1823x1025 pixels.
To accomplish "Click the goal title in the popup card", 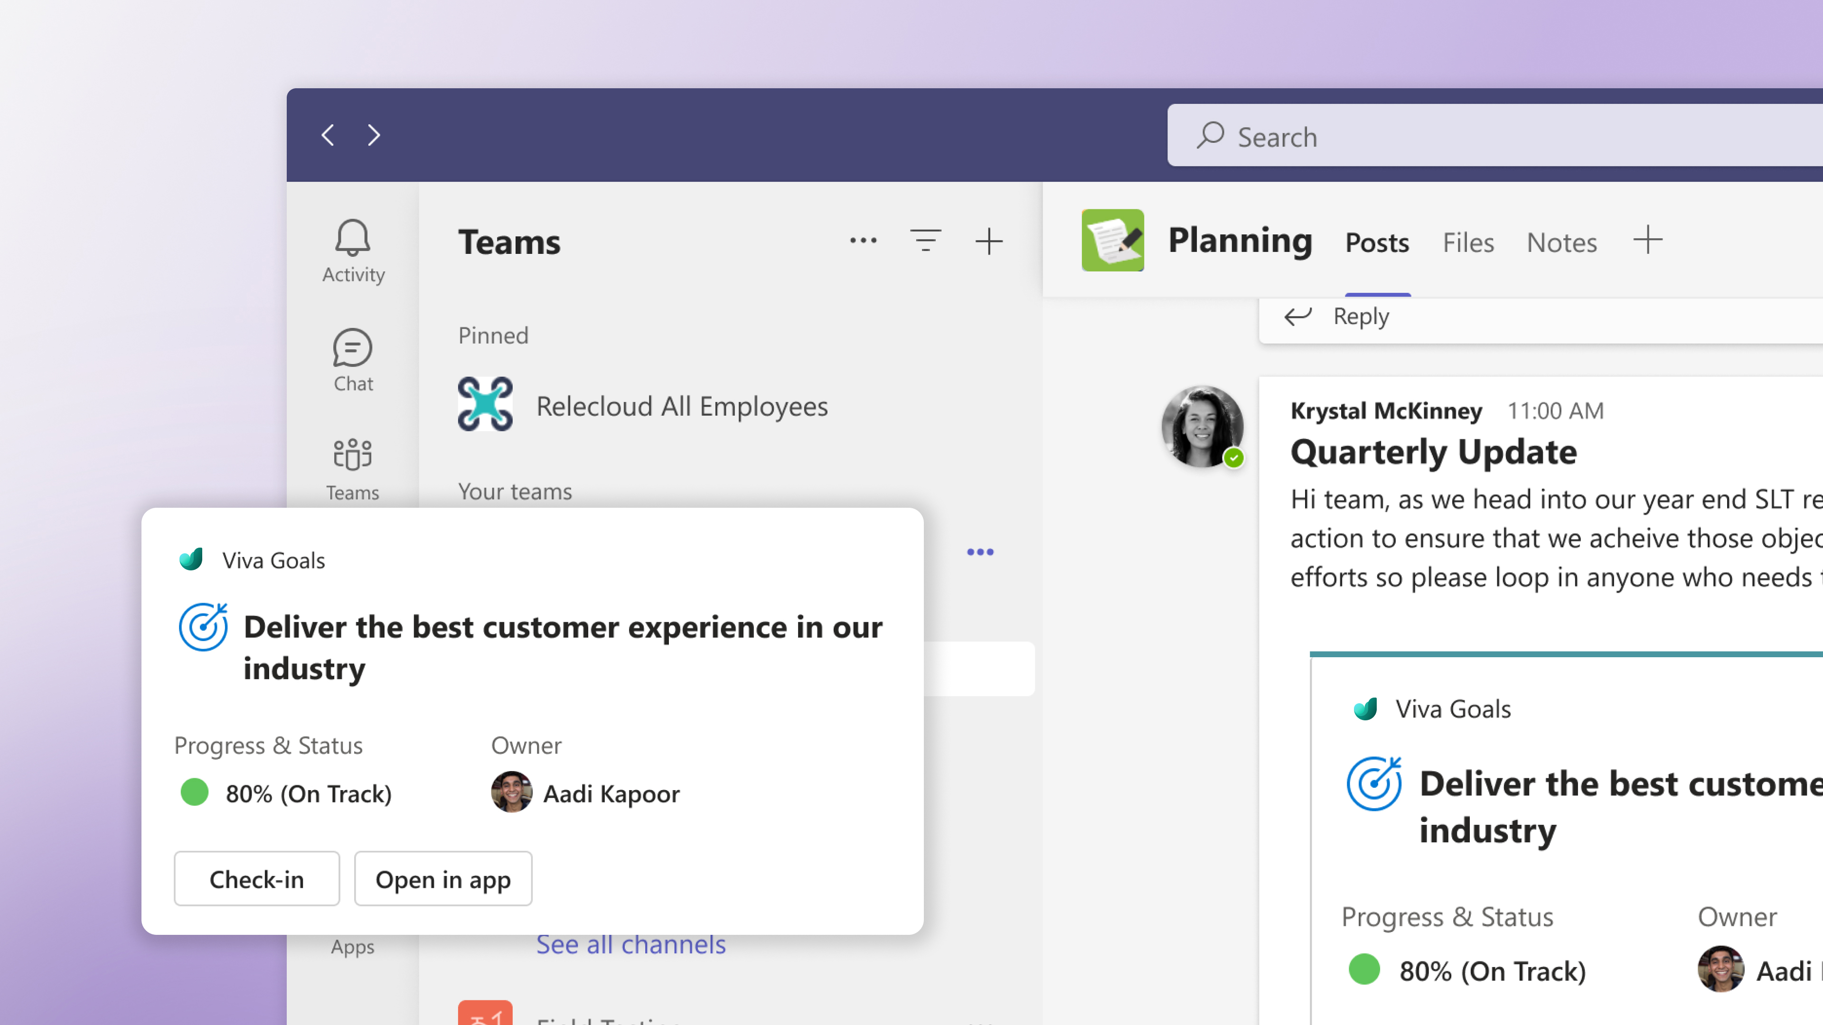I will click(x=563, y=647).
